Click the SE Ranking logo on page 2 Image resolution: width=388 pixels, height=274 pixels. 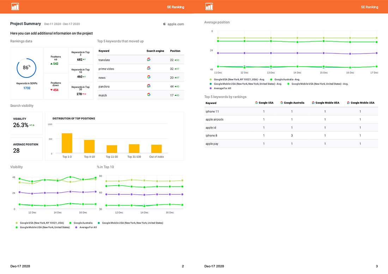[x=15, y=7]
